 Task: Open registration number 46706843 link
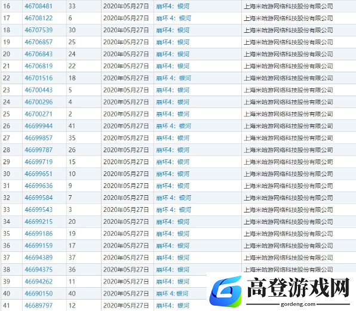[38, 54]
